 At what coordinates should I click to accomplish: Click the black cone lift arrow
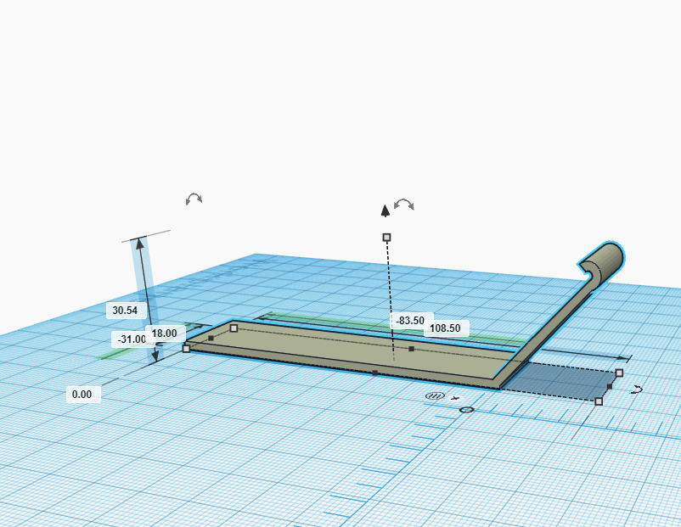click(x=386, y=211)
